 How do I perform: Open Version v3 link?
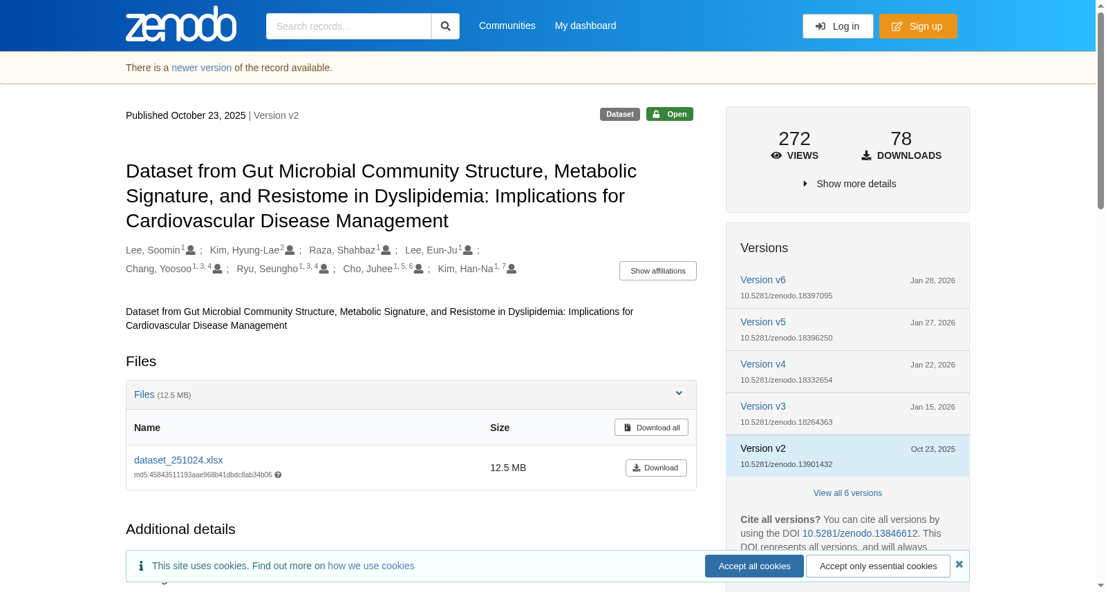coord(763,406)
